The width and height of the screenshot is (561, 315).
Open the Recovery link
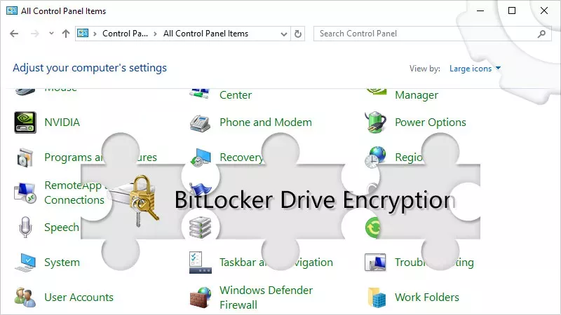(x=241, y=157)
